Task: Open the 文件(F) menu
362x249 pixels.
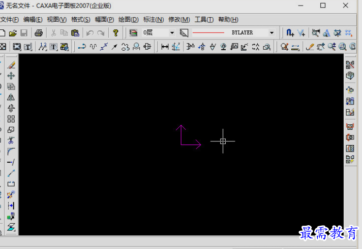Action: click(9, 20)
